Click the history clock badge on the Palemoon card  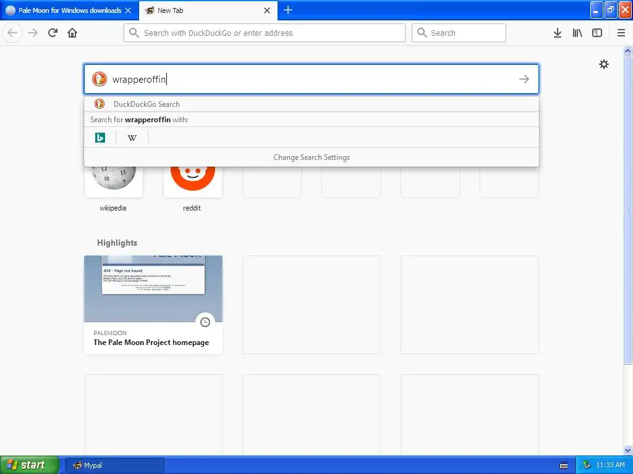(x=205, y=322)
